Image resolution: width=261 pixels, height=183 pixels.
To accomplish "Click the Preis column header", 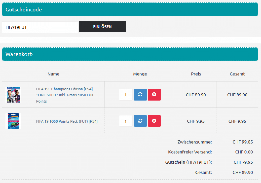I will pos(196,74).
